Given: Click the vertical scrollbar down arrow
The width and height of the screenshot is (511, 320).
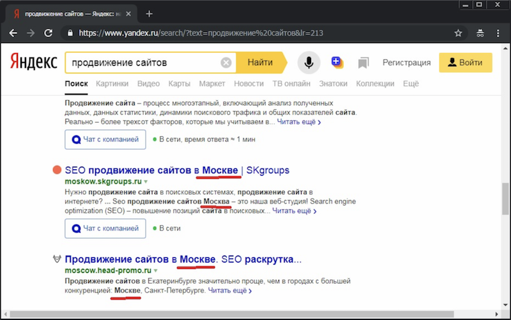Looking at the screenshot, I should coord(505,305).
